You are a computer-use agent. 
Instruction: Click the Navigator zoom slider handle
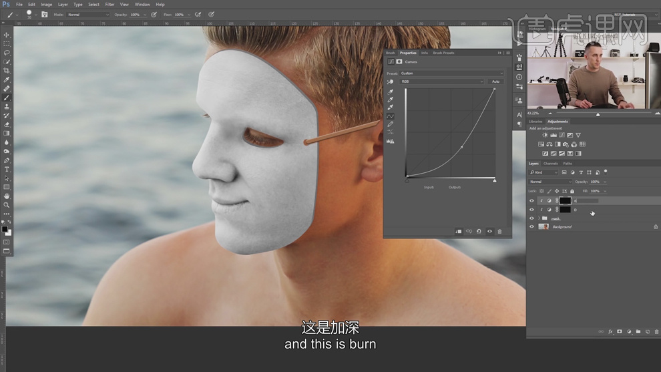pos(598,114)
